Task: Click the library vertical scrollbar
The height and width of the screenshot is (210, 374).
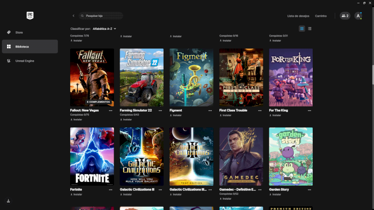Action: [x=373, y=74]
